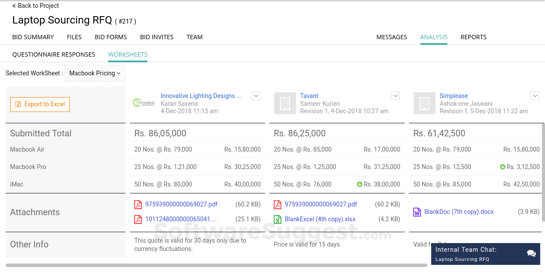The width and height of the screenshot is (545, 274).
Task: Click the Innovative Lighting Designs company logo
Action: click(143, 103)
